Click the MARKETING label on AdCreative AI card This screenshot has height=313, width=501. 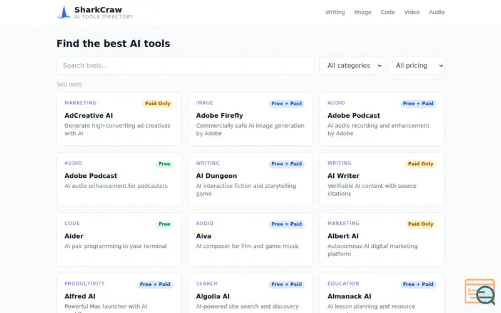81,103
